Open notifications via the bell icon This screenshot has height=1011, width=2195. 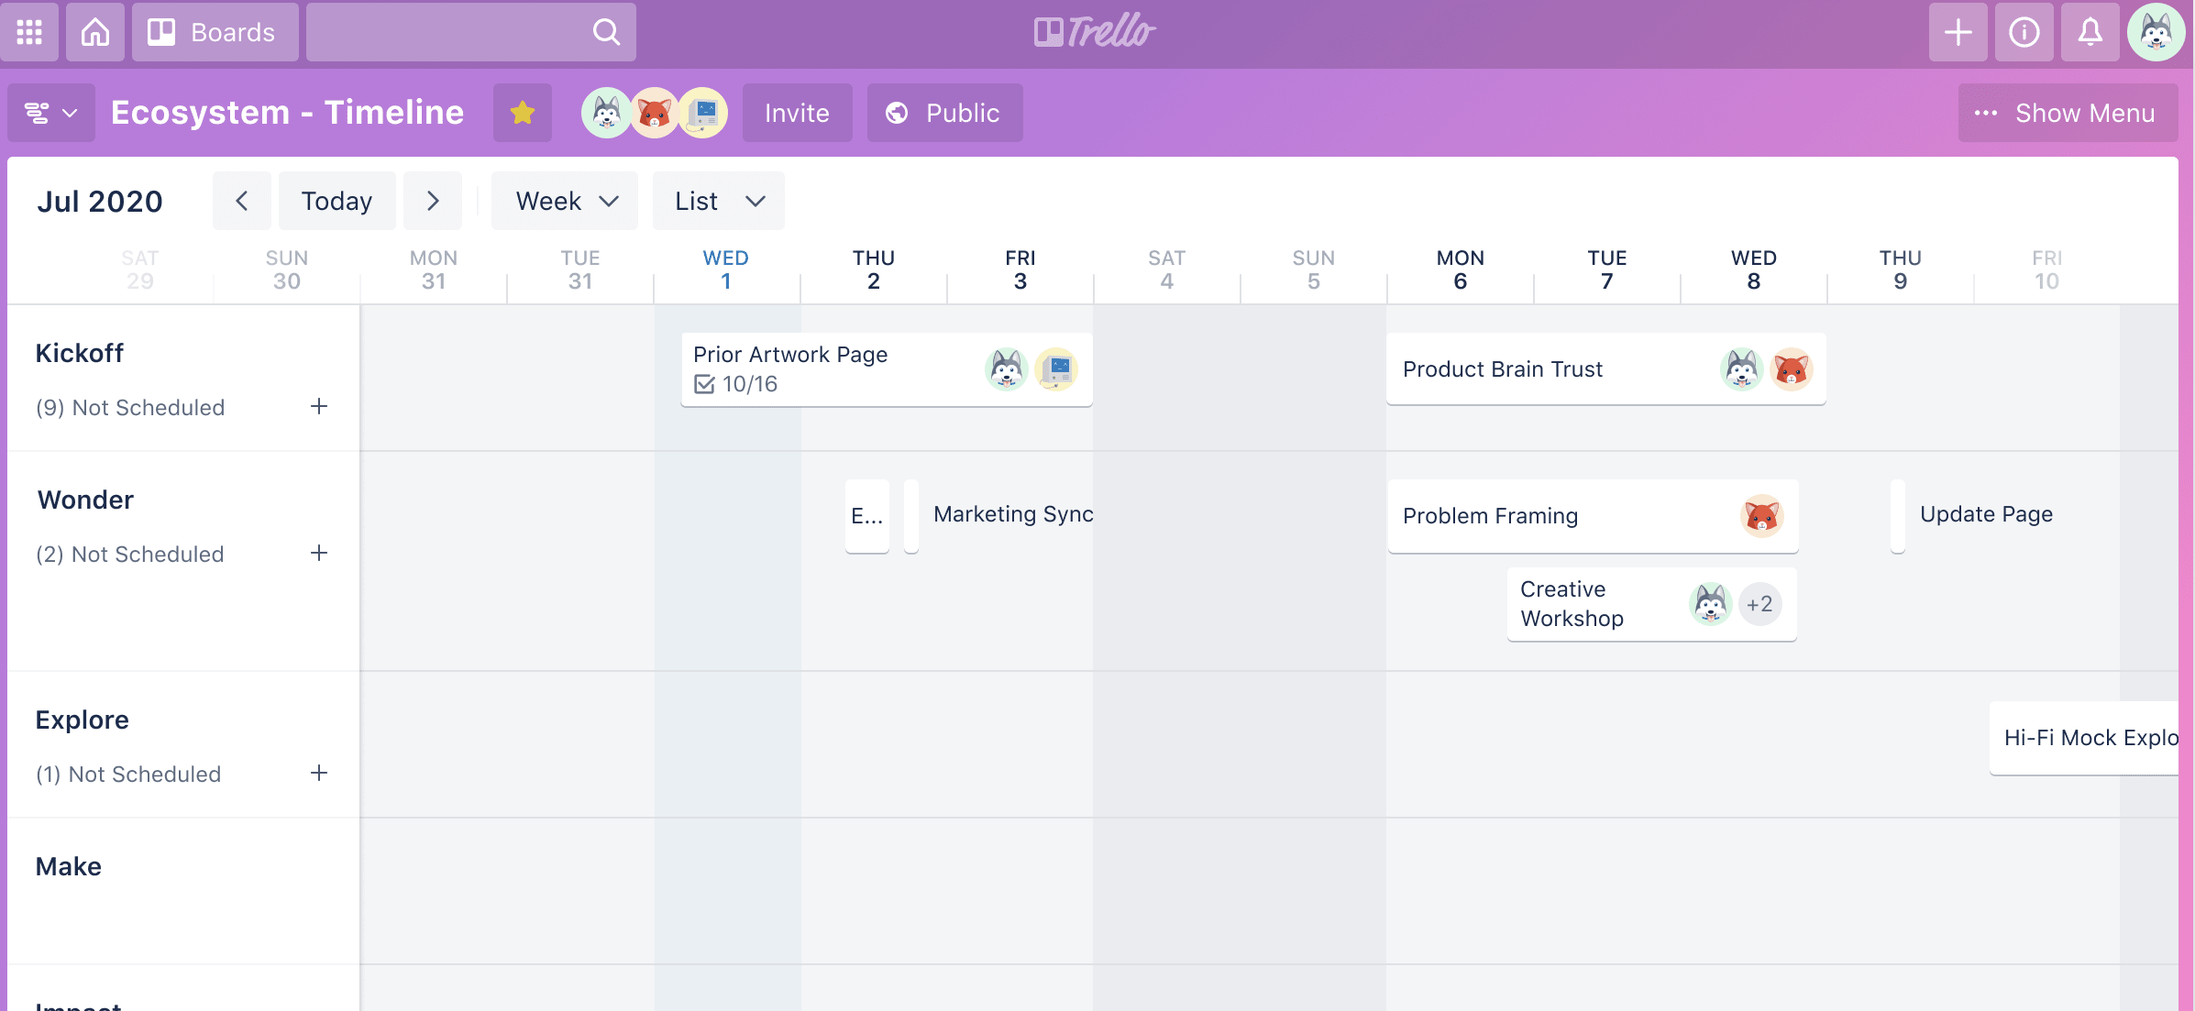click(2090, 32)
